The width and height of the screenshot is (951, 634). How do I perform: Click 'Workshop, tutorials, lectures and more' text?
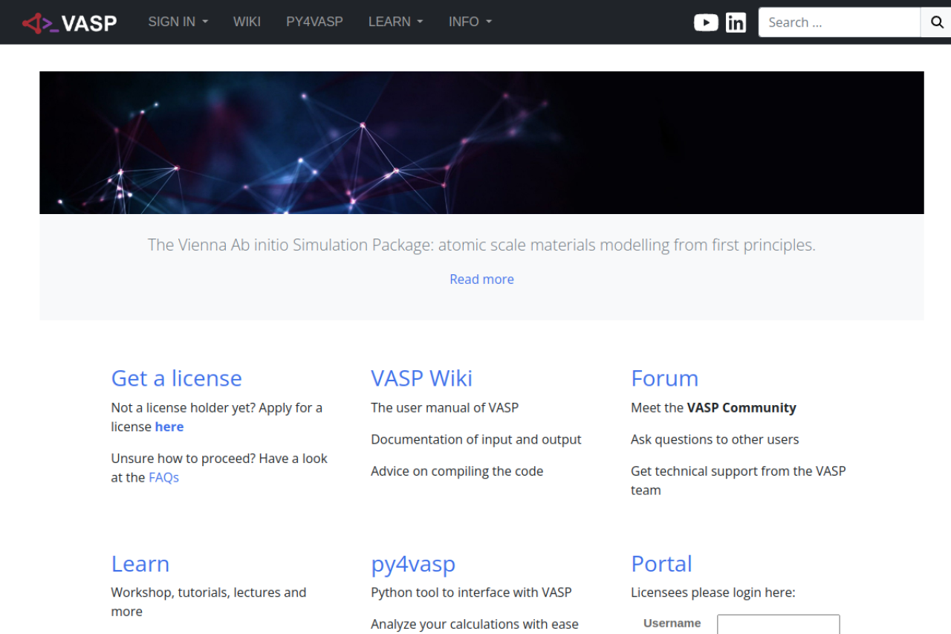coord(209,602)
